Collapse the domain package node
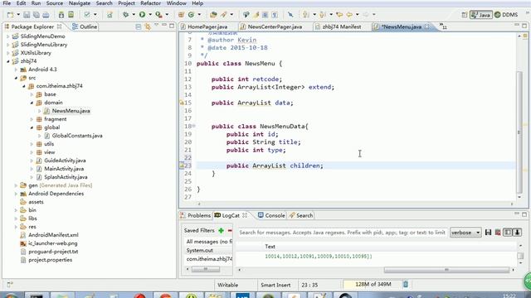 [x=32, y=103]
